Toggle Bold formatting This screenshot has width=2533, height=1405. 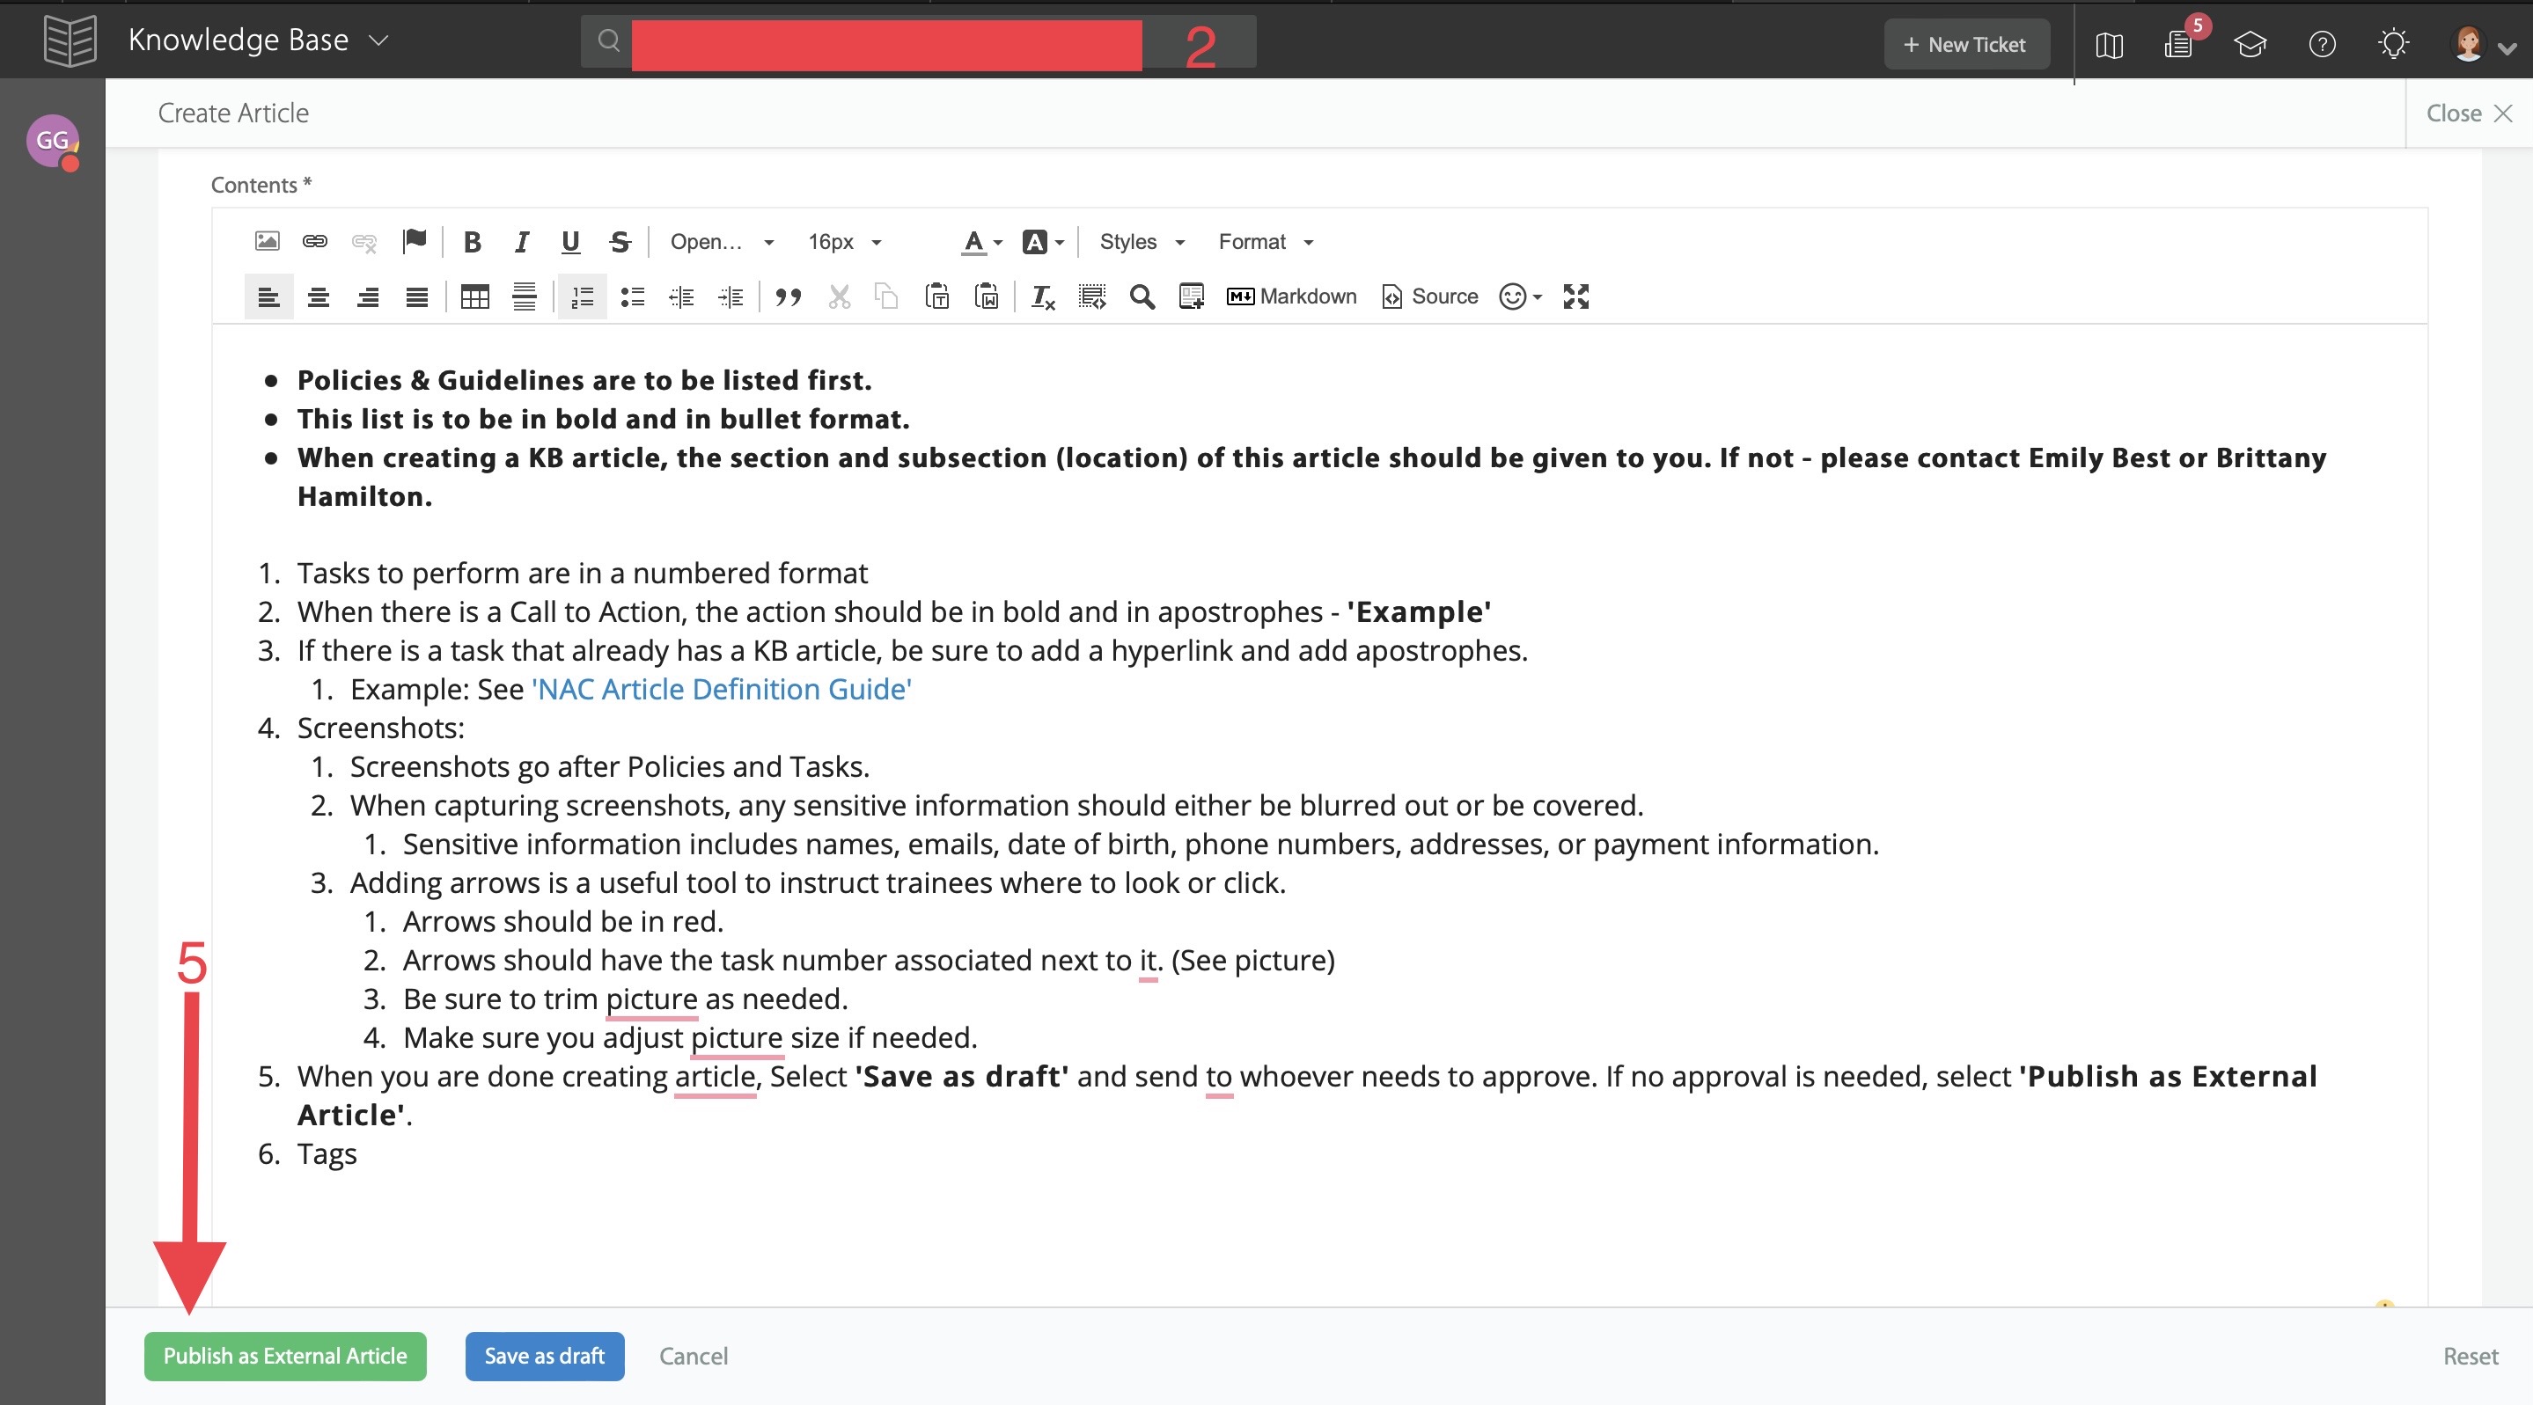(472, 242)
